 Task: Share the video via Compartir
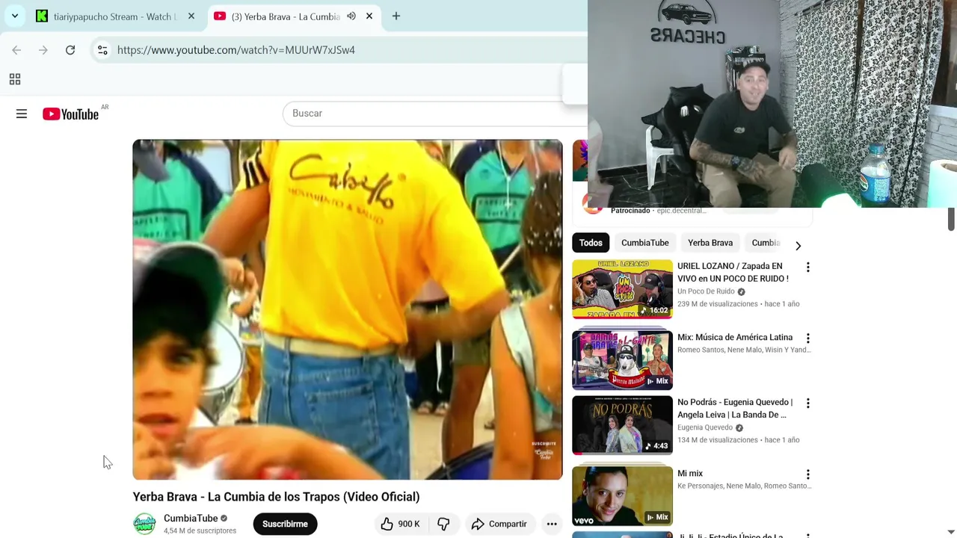[x=499, y=524]
